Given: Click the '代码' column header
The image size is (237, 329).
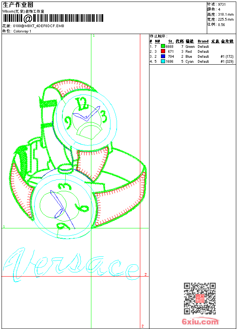Looking at the screenshot, I should pyautogui.click(x=180, y=41).
